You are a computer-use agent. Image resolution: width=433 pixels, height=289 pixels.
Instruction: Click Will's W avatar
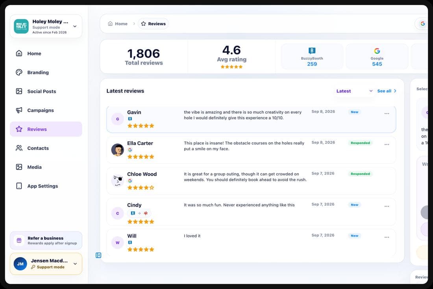coord(117,243)
